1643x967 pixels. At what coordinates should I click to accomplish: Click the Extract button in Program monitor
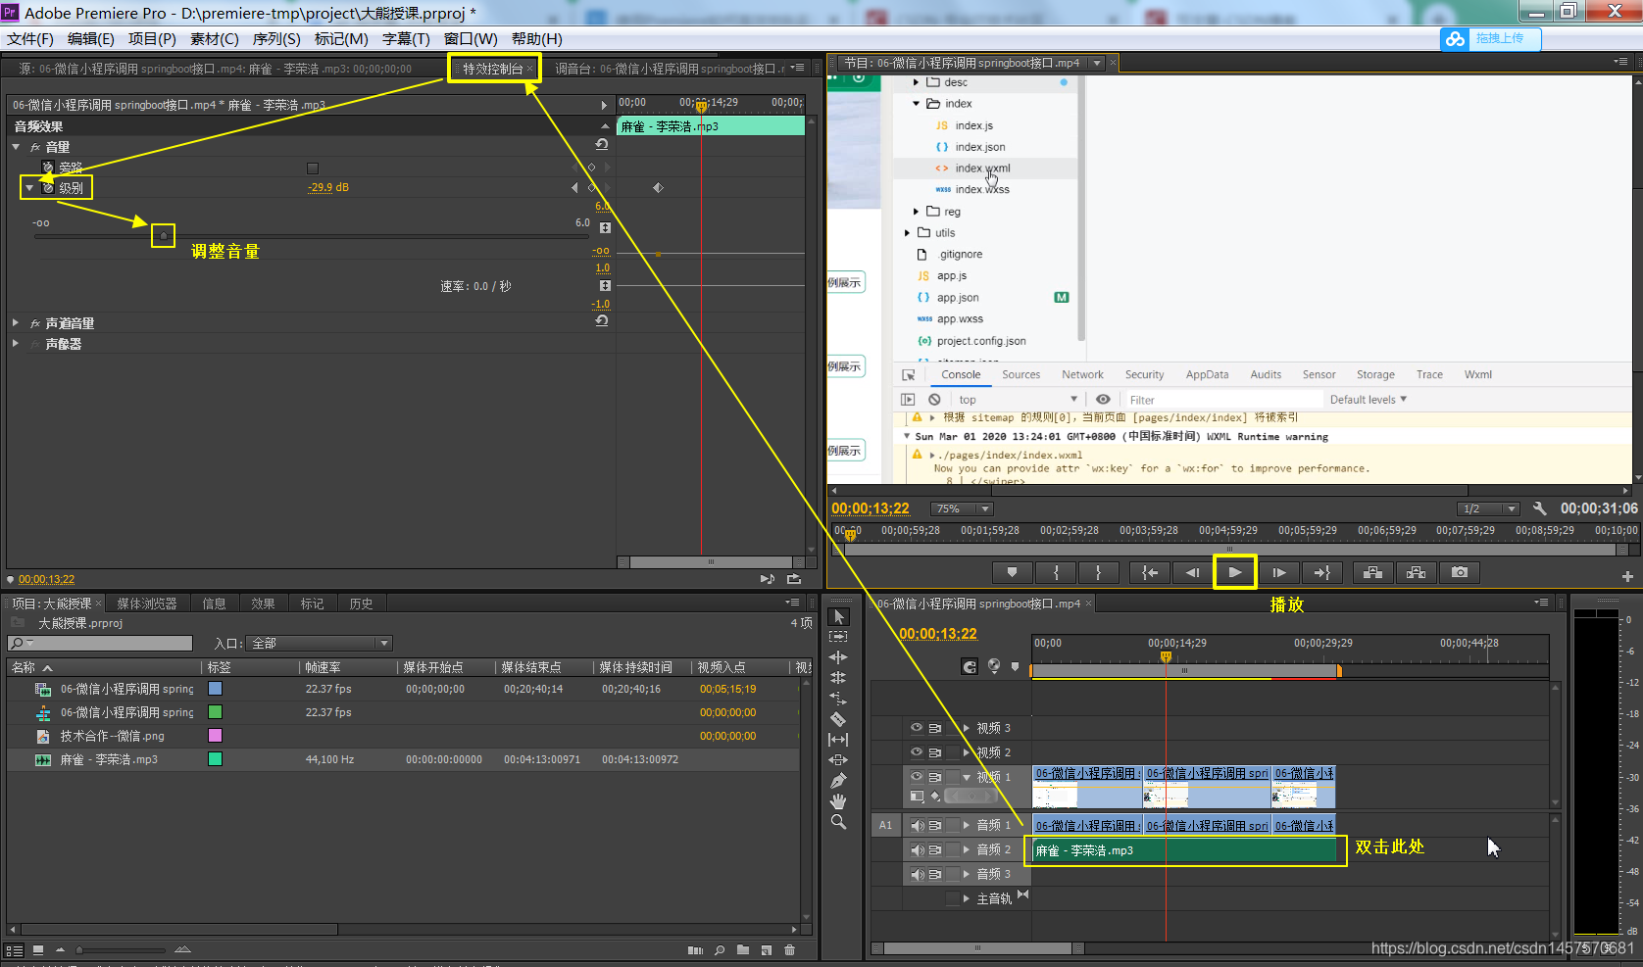tap(1416, 572)
